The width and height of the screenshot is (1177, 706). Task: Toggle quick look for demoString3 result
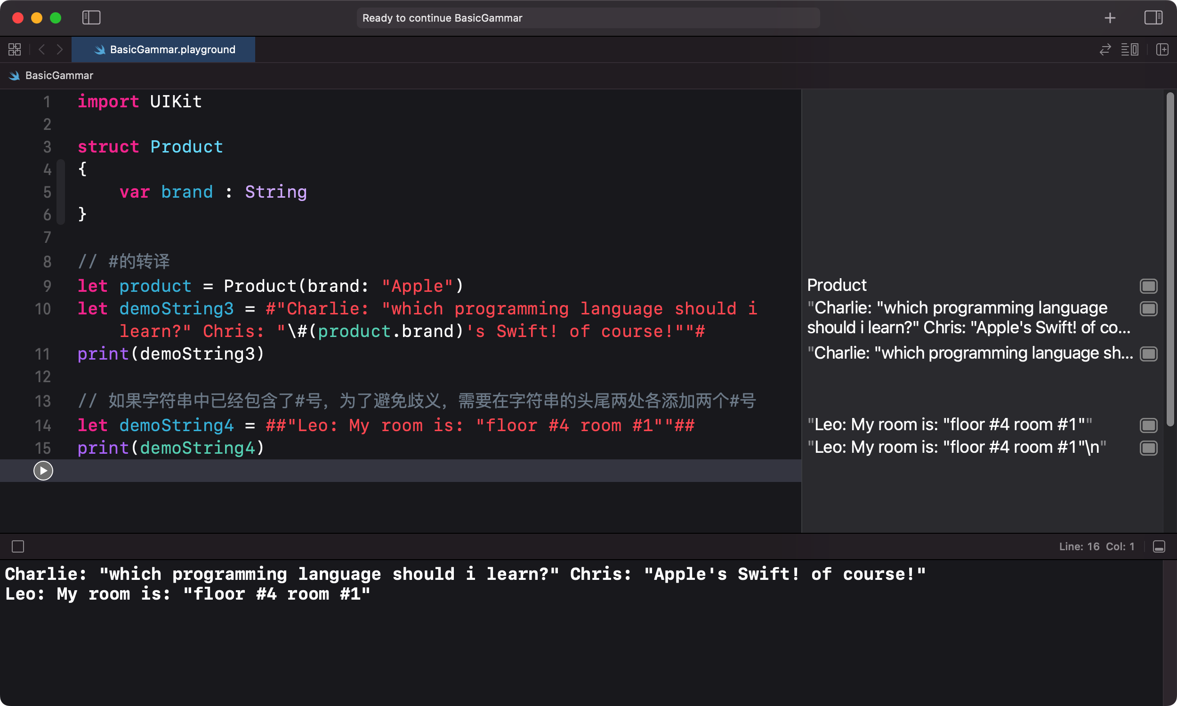(1148, 309)
